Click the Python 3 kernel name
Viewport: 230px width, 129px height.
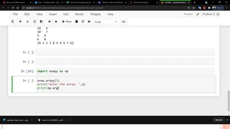[209, 14]
